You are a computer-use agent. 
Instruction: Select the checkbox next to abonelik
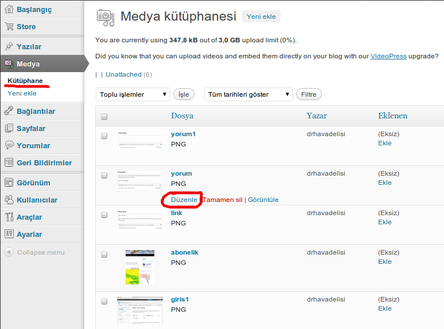pos(104,254)
